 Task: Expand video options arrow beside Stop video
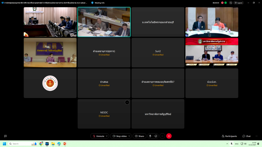click(129, 136)
